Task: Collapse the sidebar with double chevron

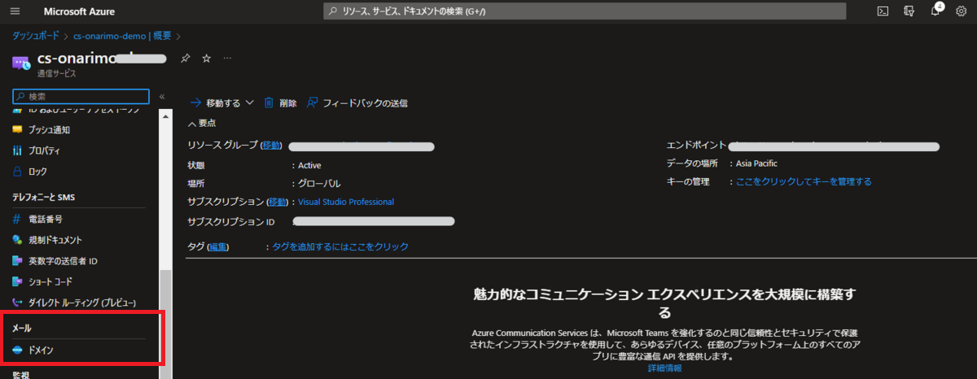Action: pos(162,96)
